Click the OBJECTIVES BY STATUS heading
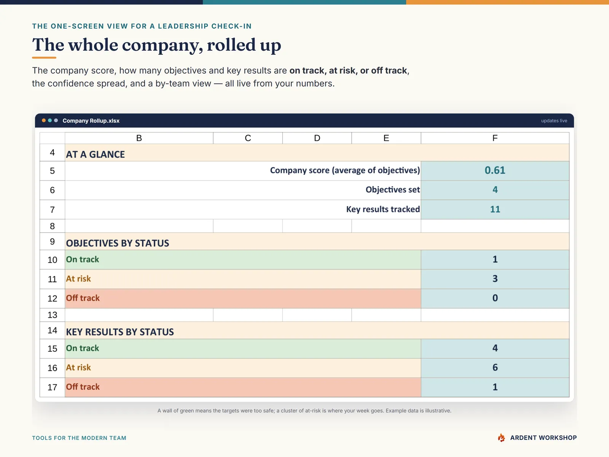Viewport: 609px width, 457px height. [x=118, y=243]
